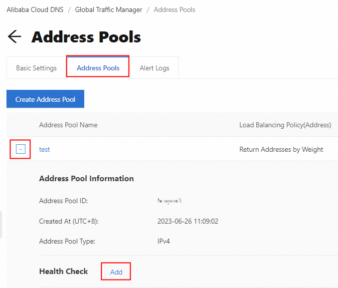Click the back arrow icon

[x=14, y=36]
